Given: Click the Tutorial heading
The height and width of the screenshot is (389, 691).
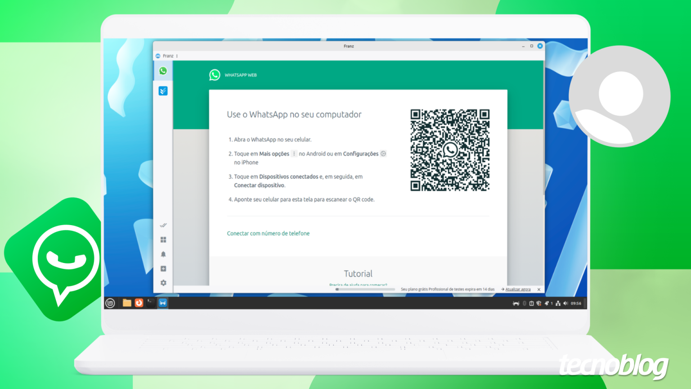Looking at the screenshot, I should 358,274.
